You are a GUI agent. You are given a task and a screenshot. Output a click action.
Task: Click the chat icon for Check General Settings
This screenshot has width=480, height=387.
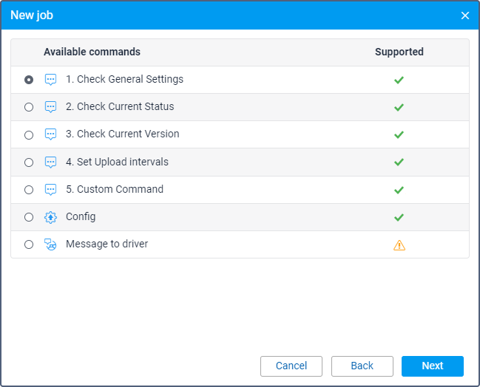(x=50, y=80)
